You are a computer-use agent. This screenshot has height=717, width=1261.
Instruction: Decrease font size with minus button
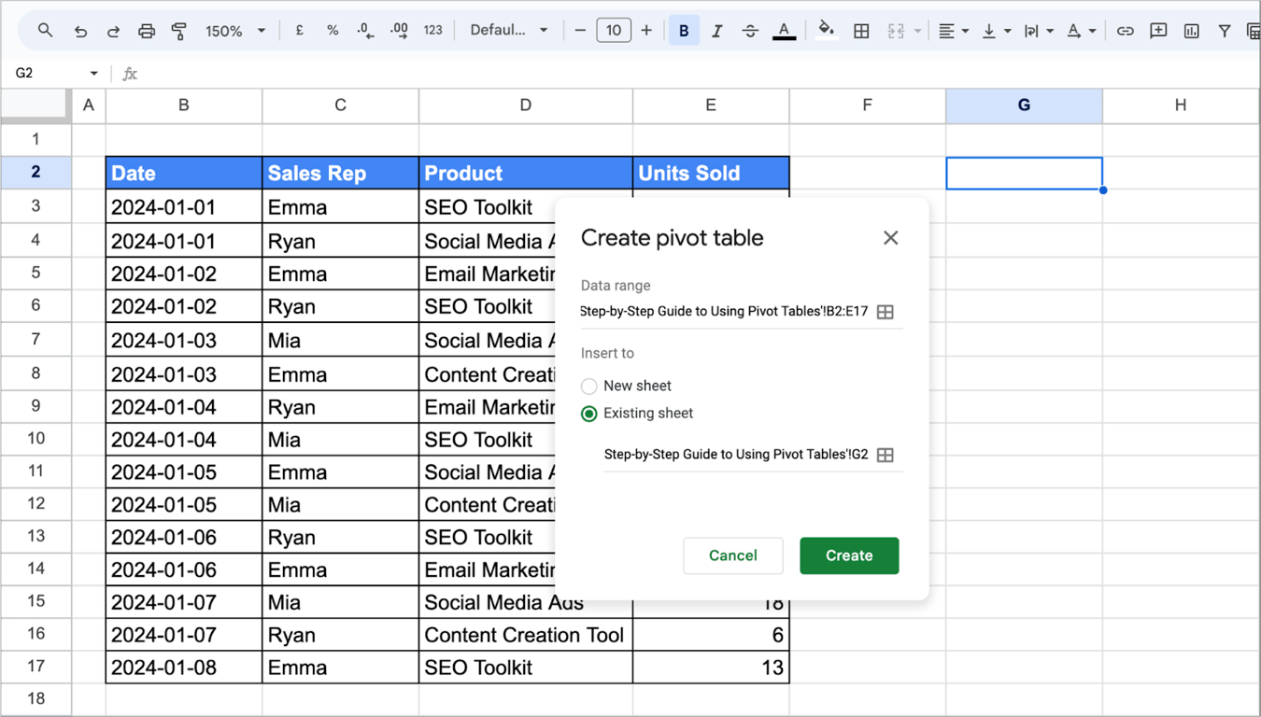580,31
